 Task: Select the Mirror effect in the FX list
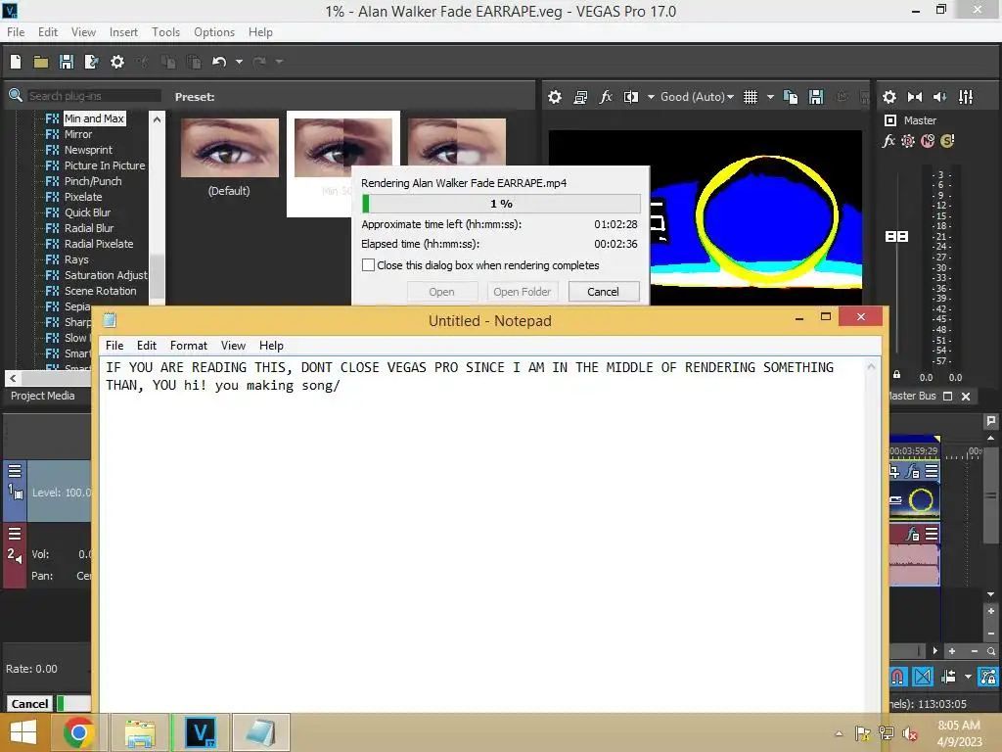(78, 134)
